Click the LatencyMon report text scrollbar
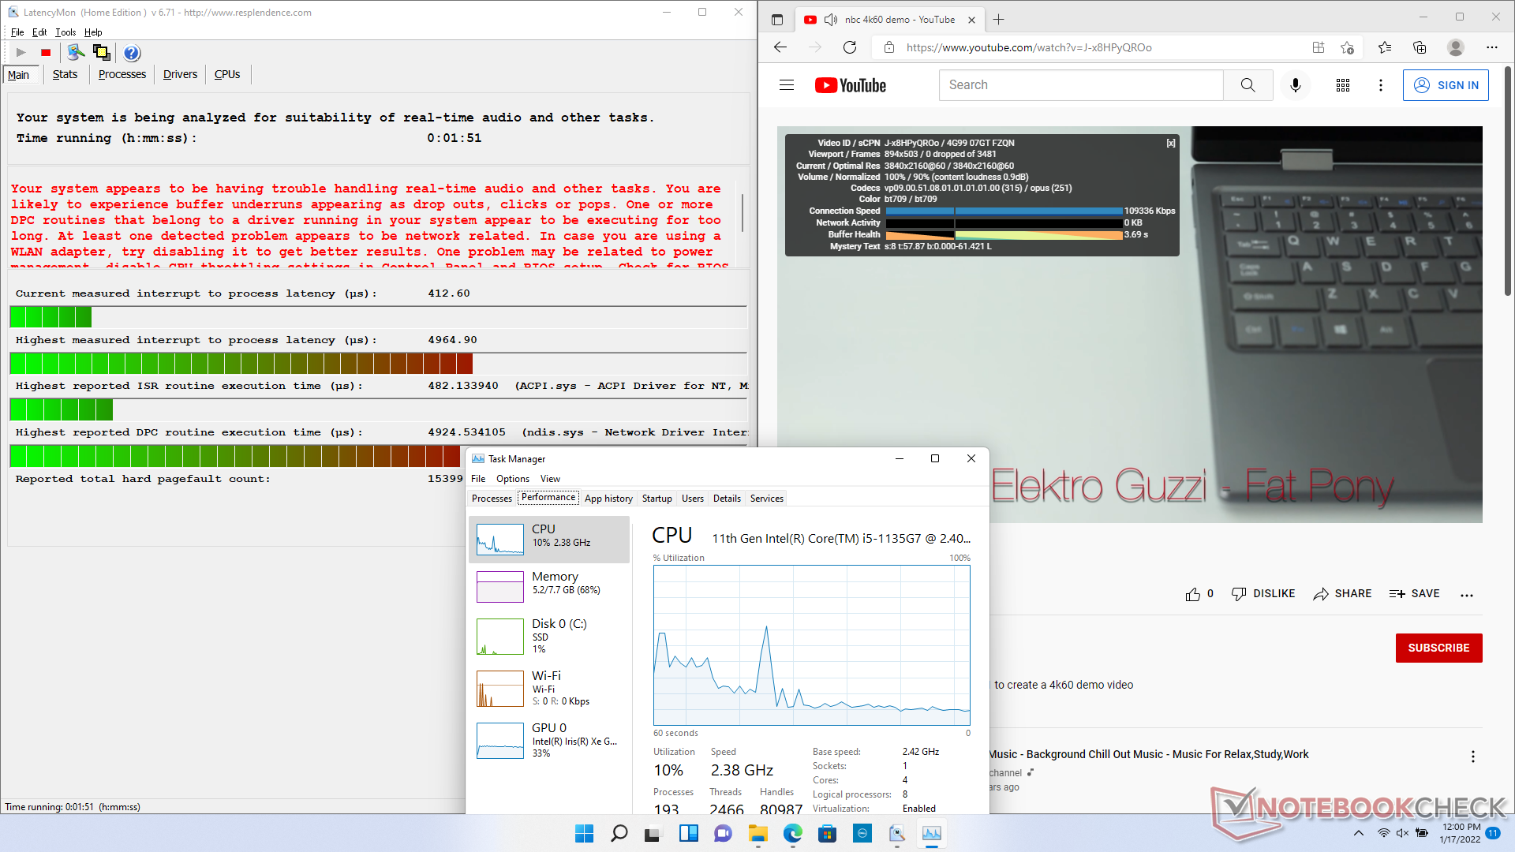 point(742,213)
